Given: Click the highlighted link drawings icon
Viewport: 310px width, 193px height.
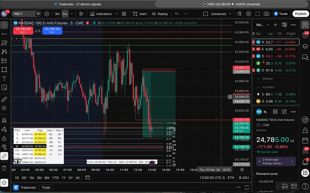Looking at the screenshot, I should [4, 156].
